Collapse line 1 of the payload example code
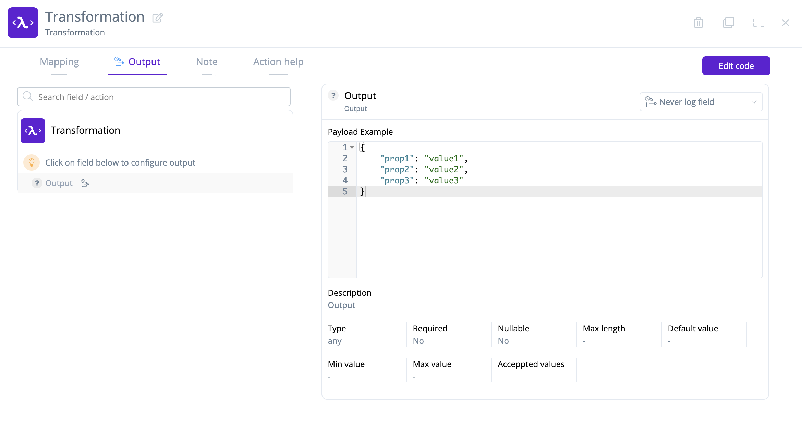Viewport: 802px width, 426px height. click(352, 147)
